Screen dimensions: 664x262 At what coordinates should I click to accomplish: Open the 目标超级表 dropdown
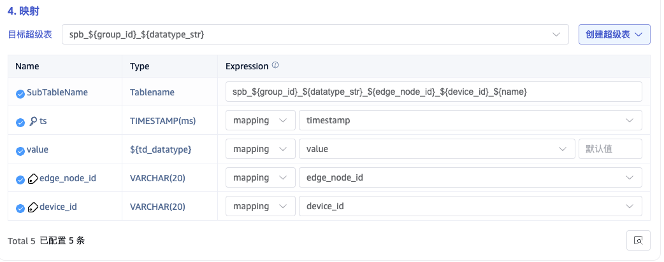(315, 34)
